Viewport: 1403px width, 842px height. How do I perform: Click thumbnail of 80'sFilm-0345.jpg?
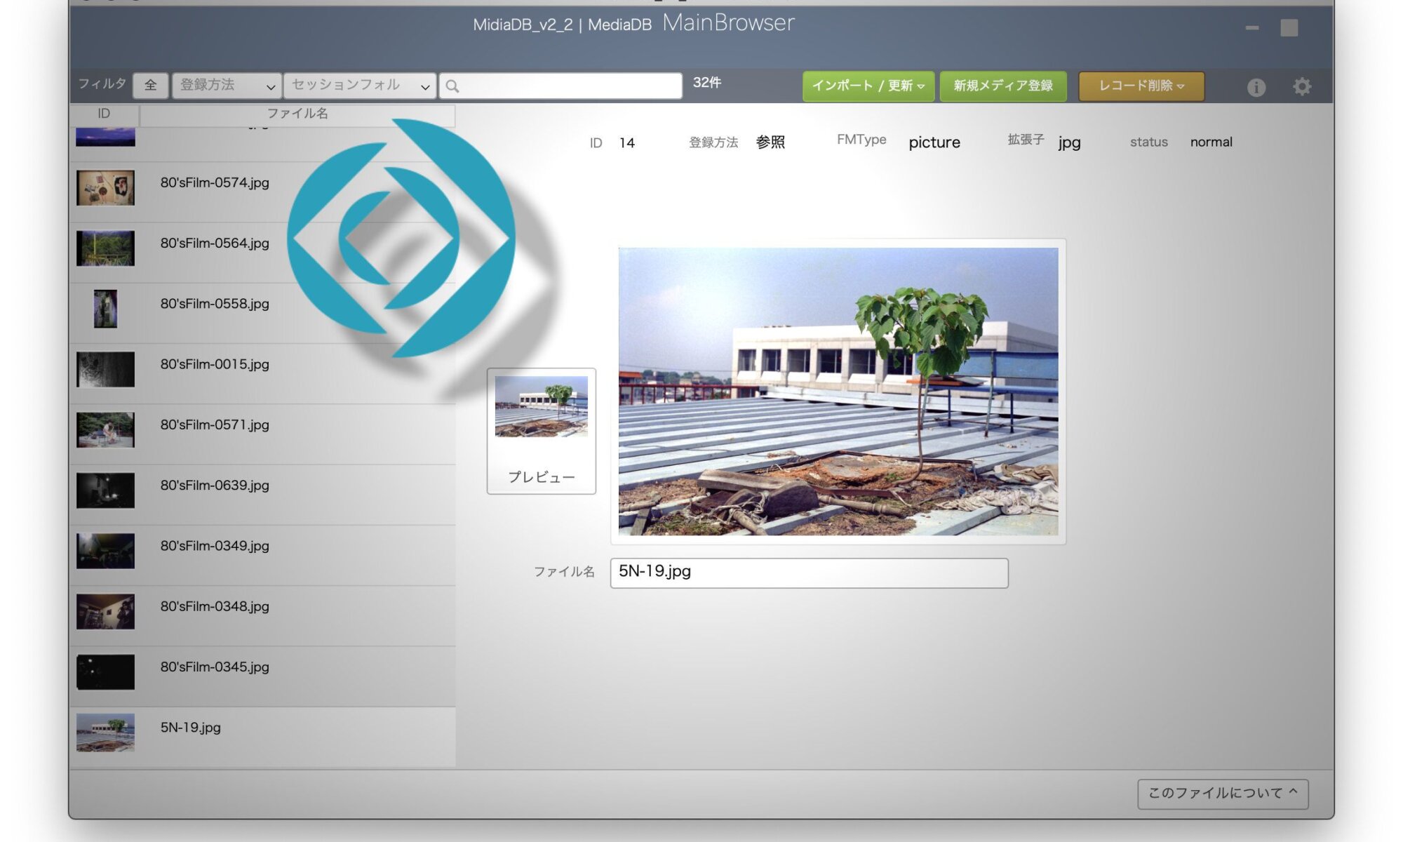coord(105,672)
